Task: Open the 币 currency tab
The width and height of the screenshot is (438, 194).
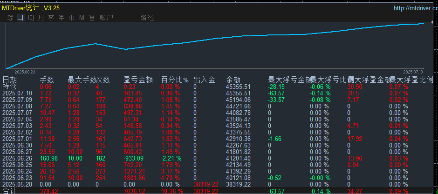Action: pos(71,18)
